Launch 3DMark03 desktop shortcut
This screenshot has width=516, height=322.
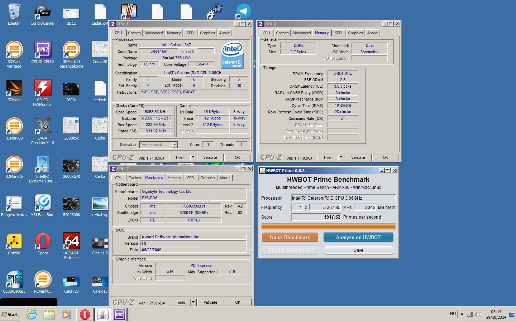(x=14, y=126)
